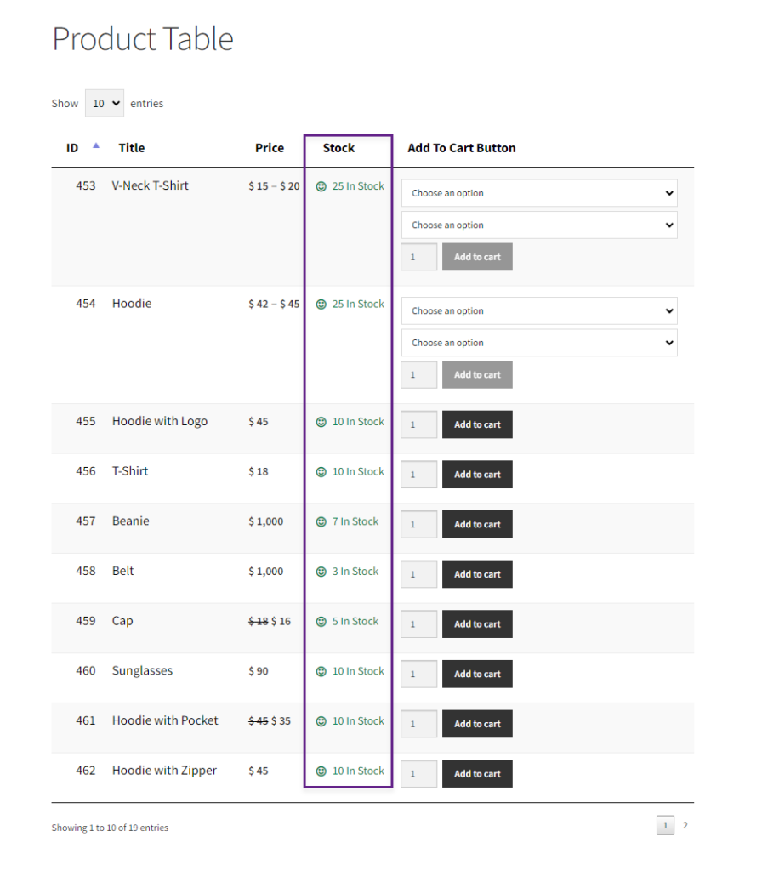
Task: Open first option dropdown for V-Neck T-Shirt
Action: point(539,193)
